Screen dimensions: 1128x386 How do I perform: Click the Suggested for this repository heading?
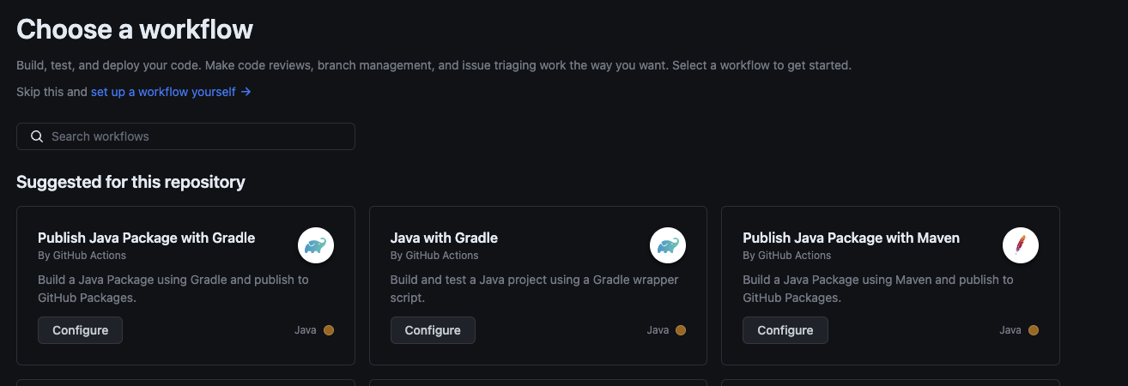pyautogui.click(x=130, y=182)
